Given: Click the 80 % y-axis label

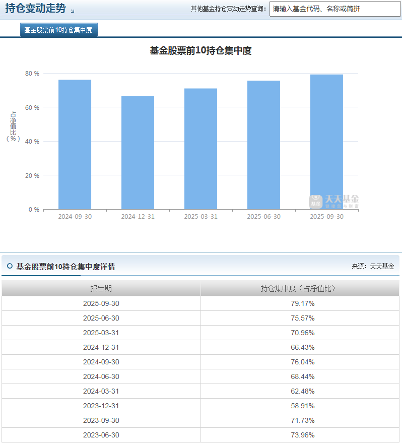Looking at the screenshot, I should click(32, 74).
